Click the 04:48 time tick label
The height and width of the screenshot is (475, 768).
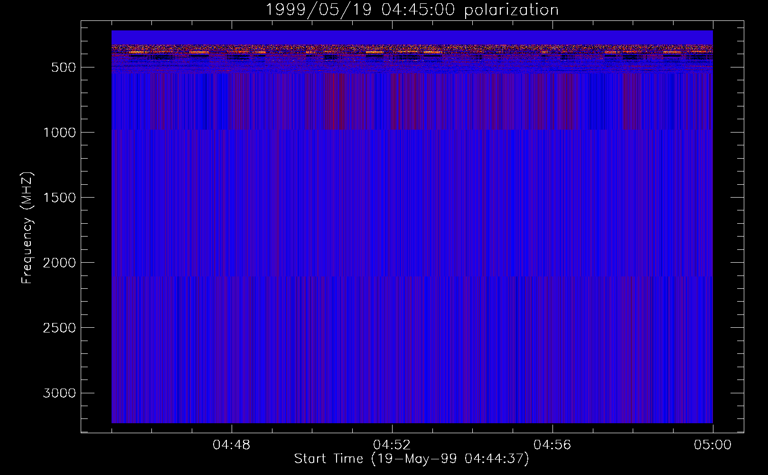point(231,445)
